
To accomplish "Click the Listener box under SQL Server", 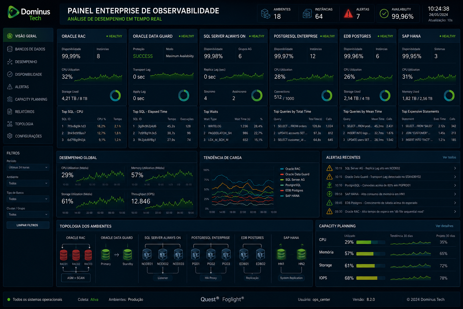I will (163, 278).
